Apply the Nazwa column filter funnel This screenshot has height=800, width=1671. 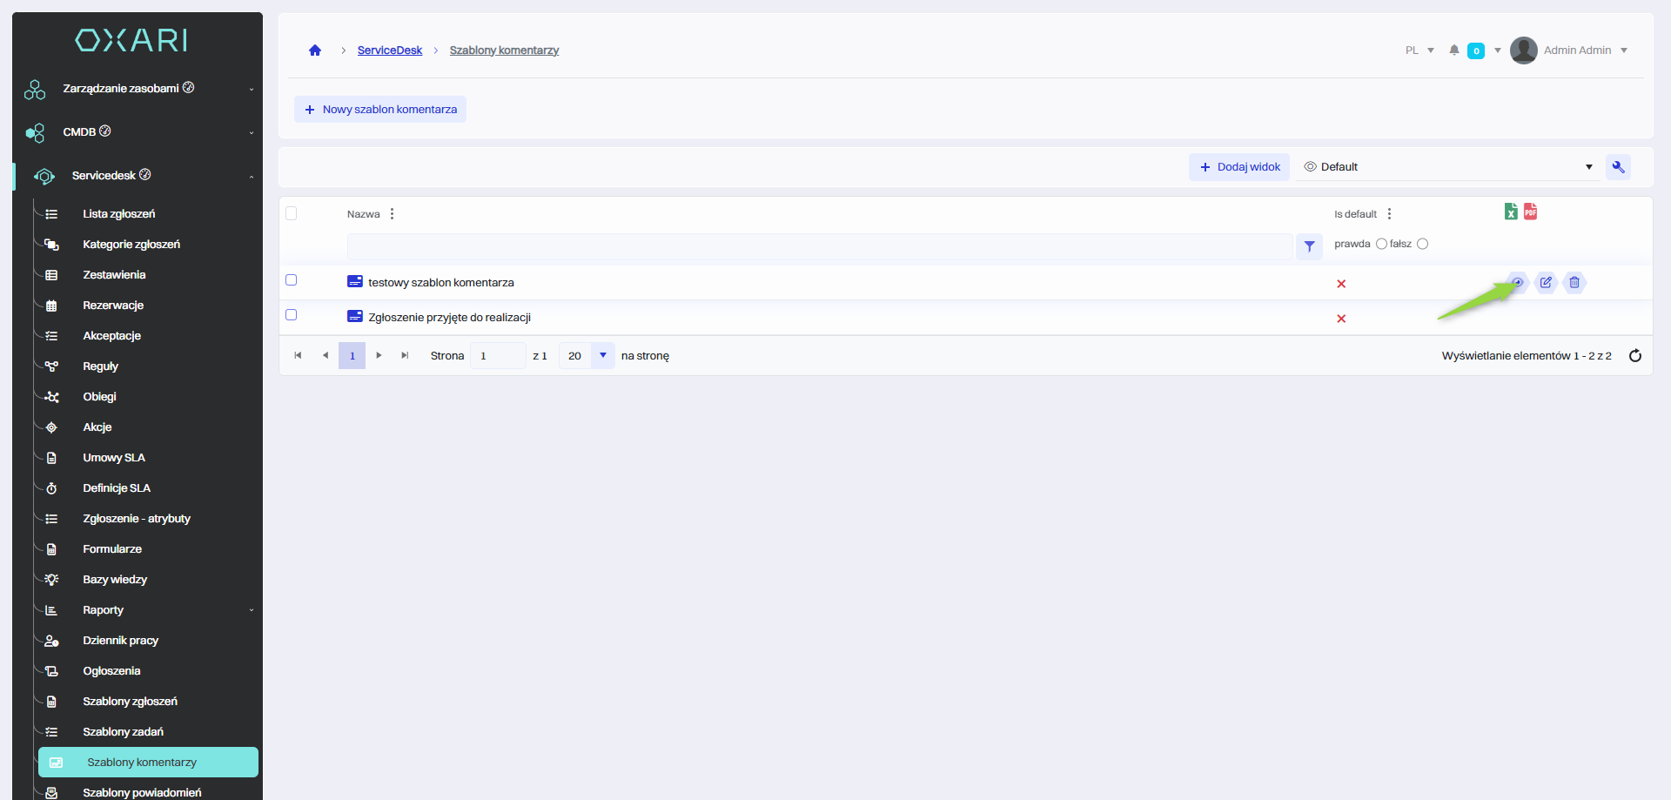pyautogui.click(x=1309, y=246)
